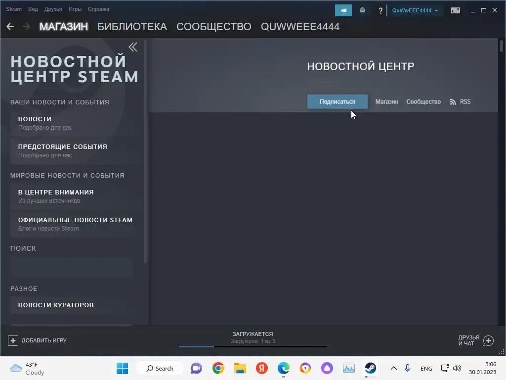This screenshot has width=506, height=380.
Task: Open network status tray icon
Action: pyautogui.click(x=445, y=368)
